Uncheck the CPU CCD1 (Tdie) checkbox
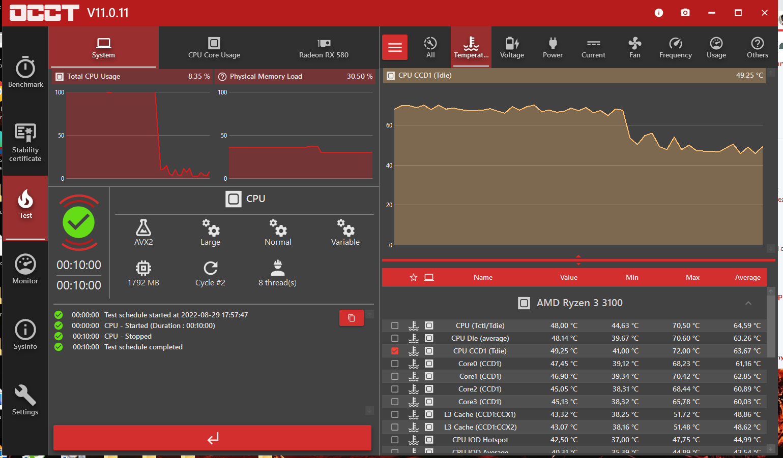783x458 pixels. tap(395, 351)
